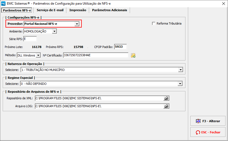
Task: Click the Próximo Lote value 16178
Action: pyautogui.click(x=37, y=47)
